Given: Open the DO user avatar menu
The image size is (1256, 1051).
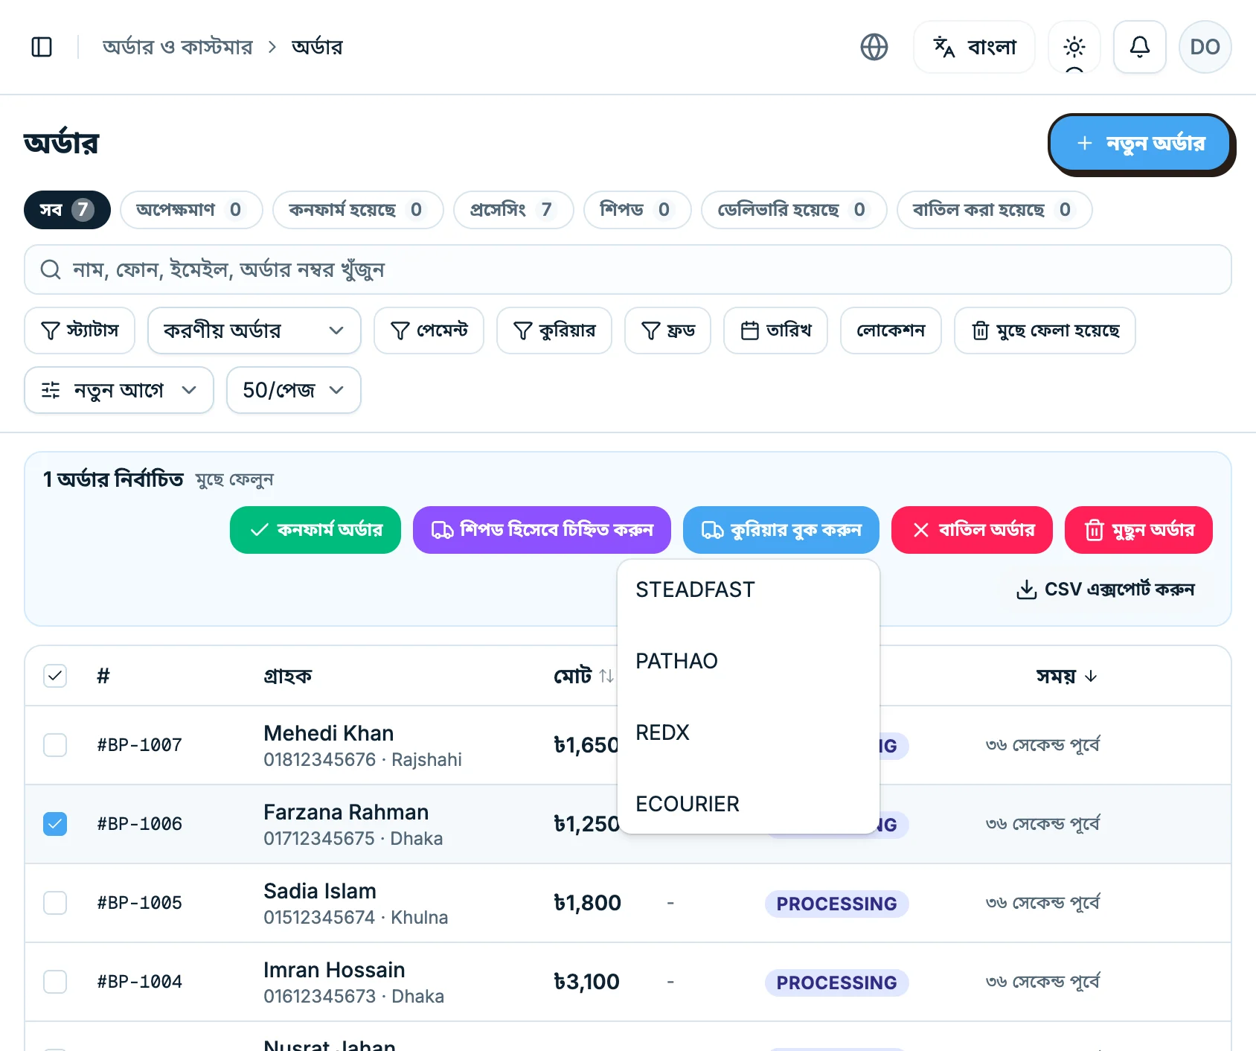Looking at the screenshot, I should [x=1205, y=47].
